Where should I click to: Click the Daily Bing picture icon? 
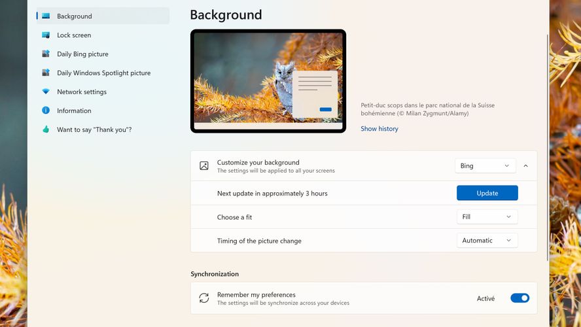46,54
